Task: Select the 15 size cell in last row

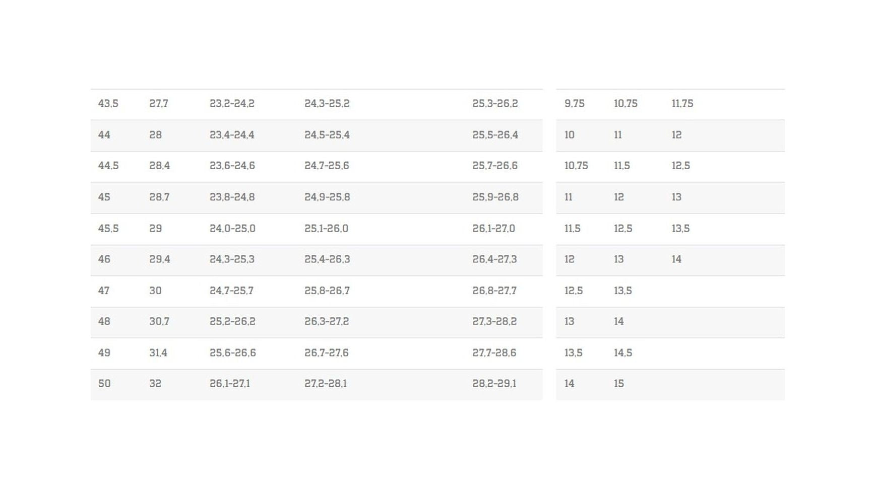Action: tap(618, 384)
